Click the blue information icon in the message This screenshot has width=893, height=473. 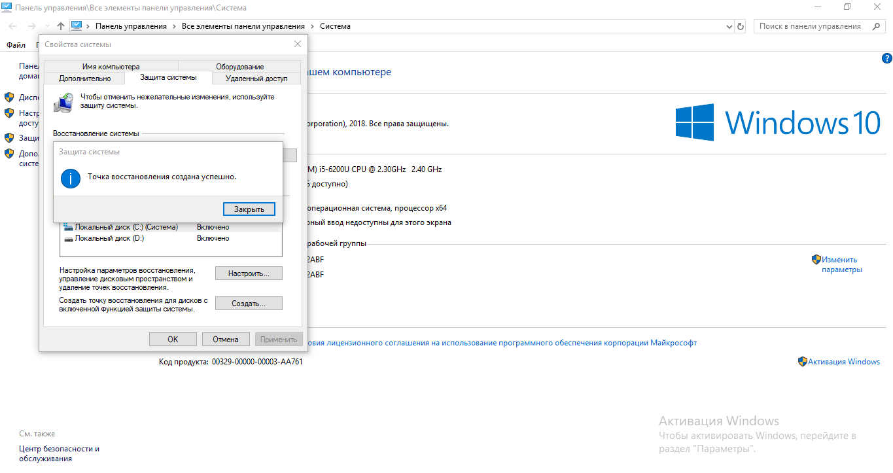point(70,178)
